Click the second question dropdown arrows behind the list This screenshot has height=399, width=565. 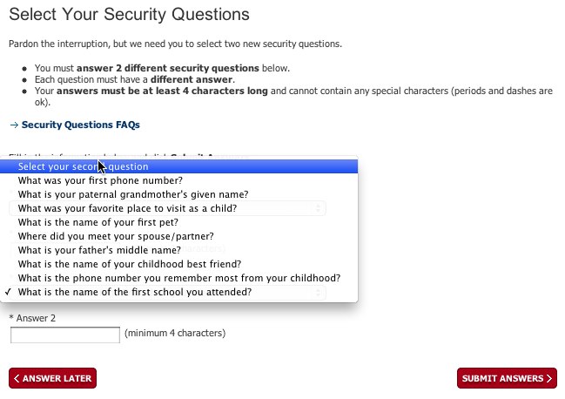[x=319, y=294]
